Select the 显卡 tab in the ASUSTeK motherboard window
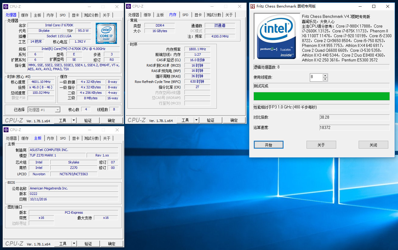The width and height of the screenshot is (398, 250). [x=76, y=138]
